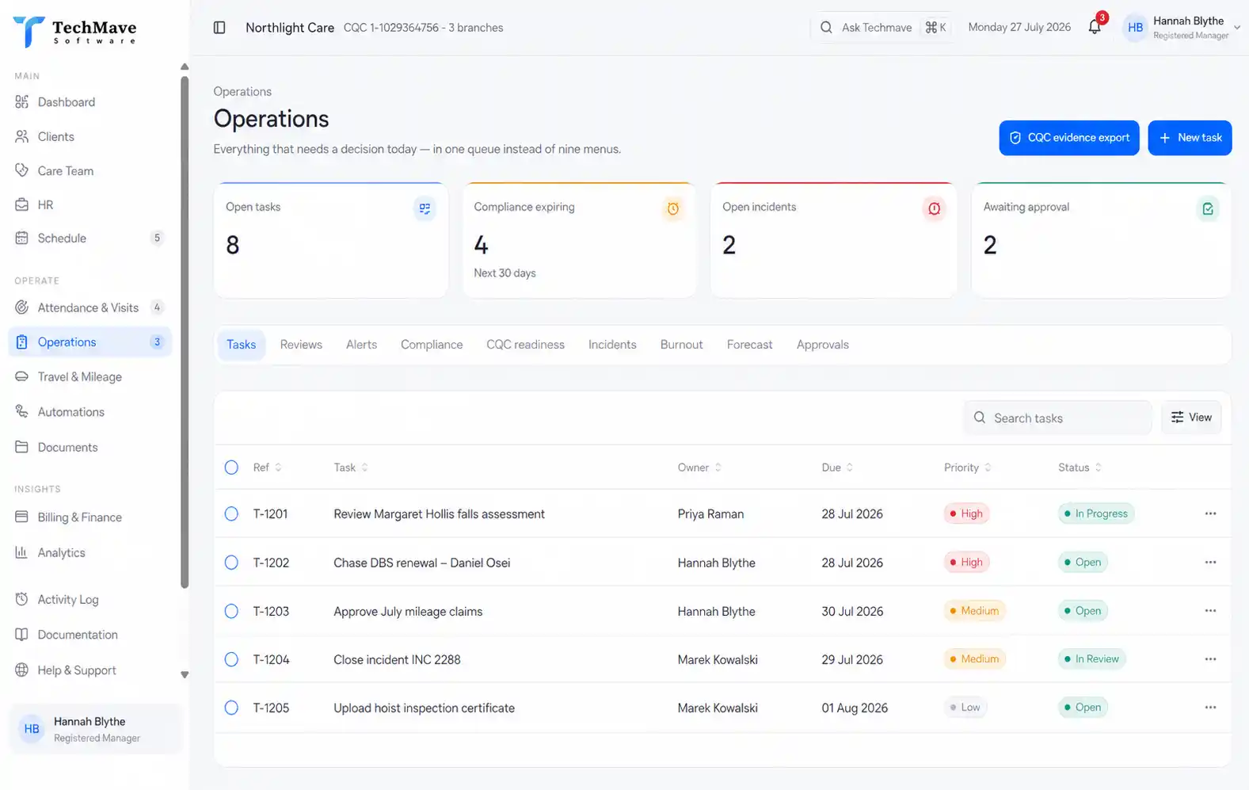The height and width of the screenshot is (790, 1249).
Task: Click the Search tasks field
Action: 1057,418
